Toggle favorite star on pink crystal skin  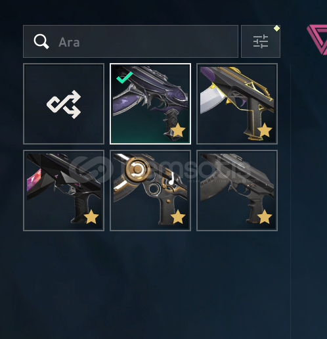[91, 217]
